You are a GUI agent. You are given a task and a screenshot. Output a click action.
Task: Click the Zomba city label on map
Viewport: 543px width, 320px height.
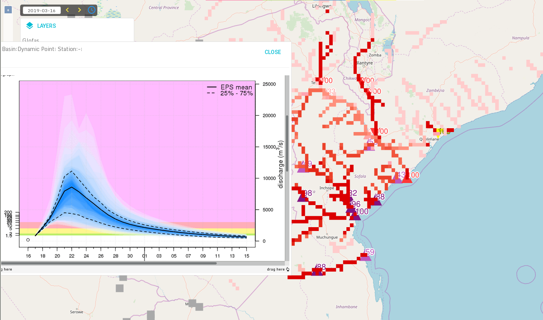[x=375, y=55]
